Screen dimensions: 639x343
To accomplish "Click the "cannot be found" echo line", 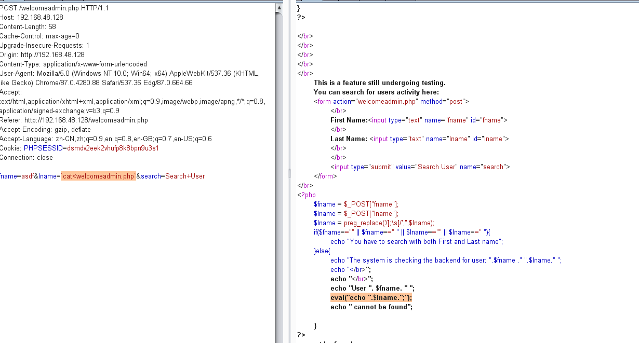I will click(x=371, y=307).
